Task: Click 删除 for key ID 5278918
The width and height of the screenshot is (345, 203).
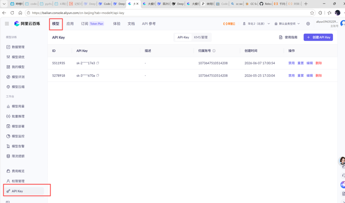Action: coord(319,76)
